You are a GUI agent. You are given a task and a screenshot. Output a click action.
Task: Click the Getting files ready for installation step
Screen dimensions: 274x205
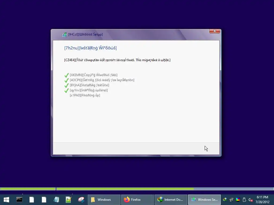(x=102, y=80)
